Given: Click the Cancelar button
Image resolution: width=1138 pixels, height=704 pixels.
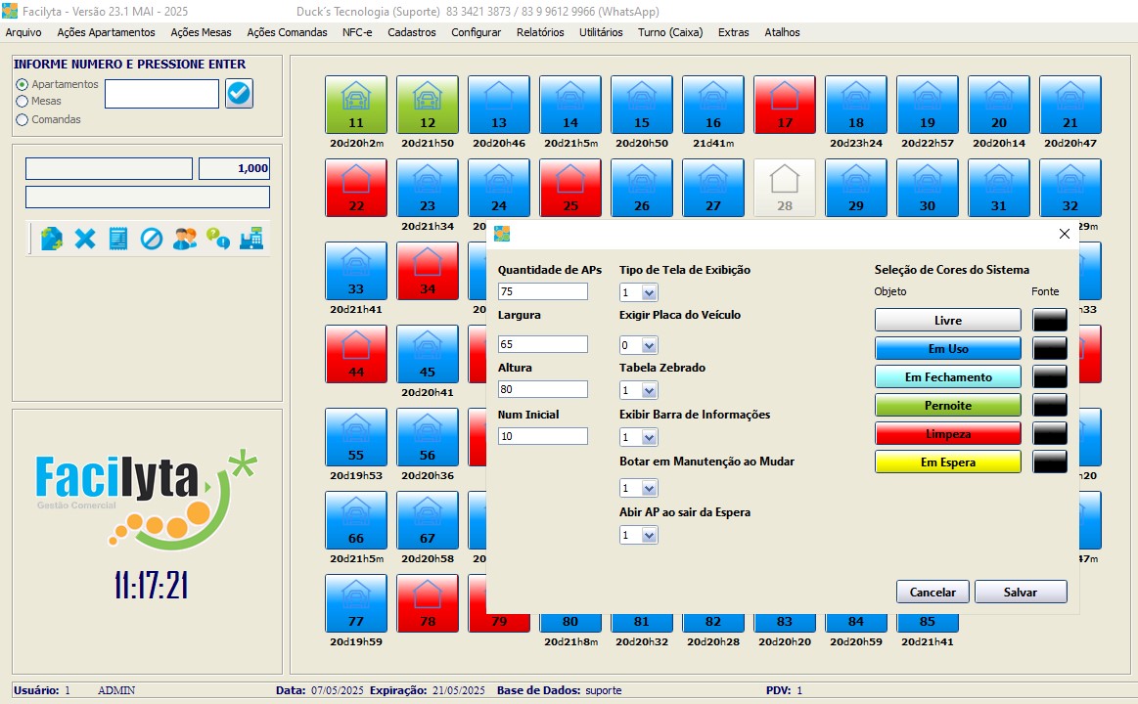Looking at the screenshot, I should pos(933,593).
